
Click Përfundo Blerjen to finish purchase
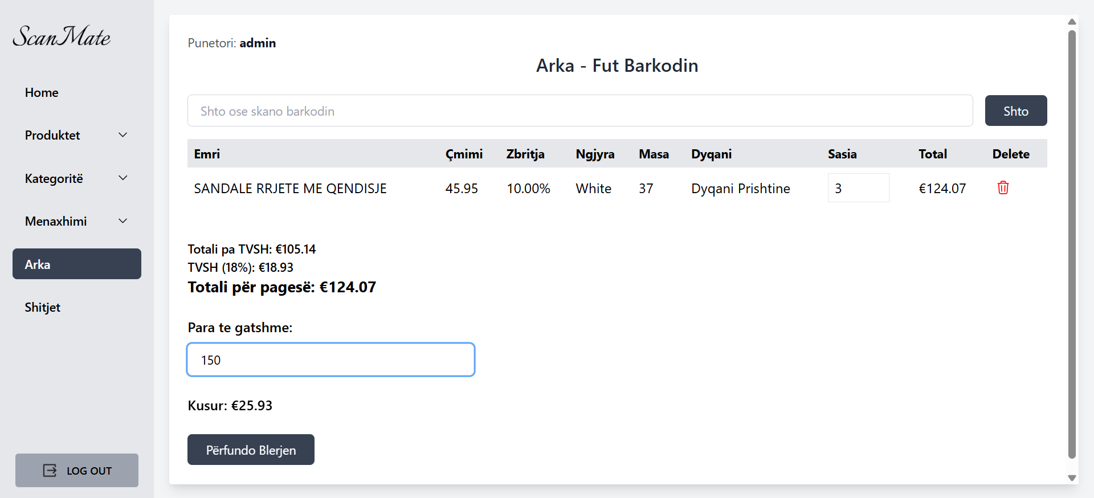point(251,450)
